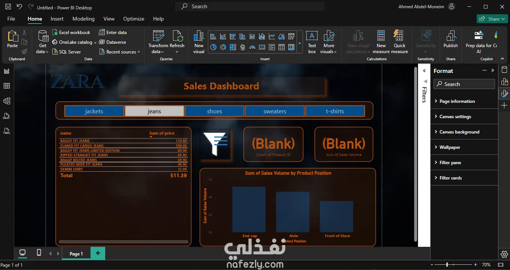Expand the Canvas settings section
The image size is (510, 270).
464,117
